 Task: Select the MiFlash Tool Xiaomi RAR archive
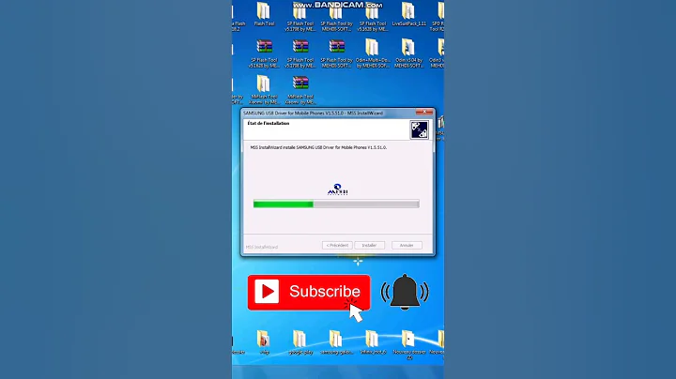(300, 90)
